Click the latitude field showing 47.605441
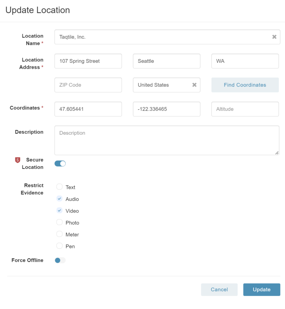Viewport: 285px width, 309px height. [x=88, y=109]
